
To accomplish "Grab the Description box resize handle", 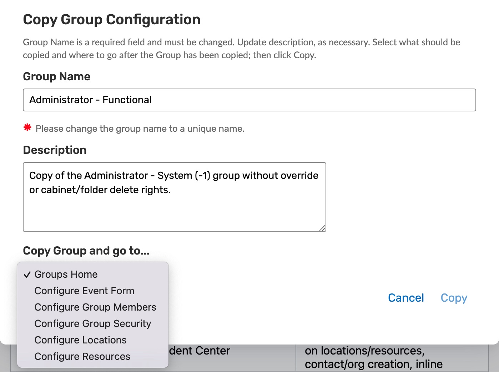I will pos(322,228).
